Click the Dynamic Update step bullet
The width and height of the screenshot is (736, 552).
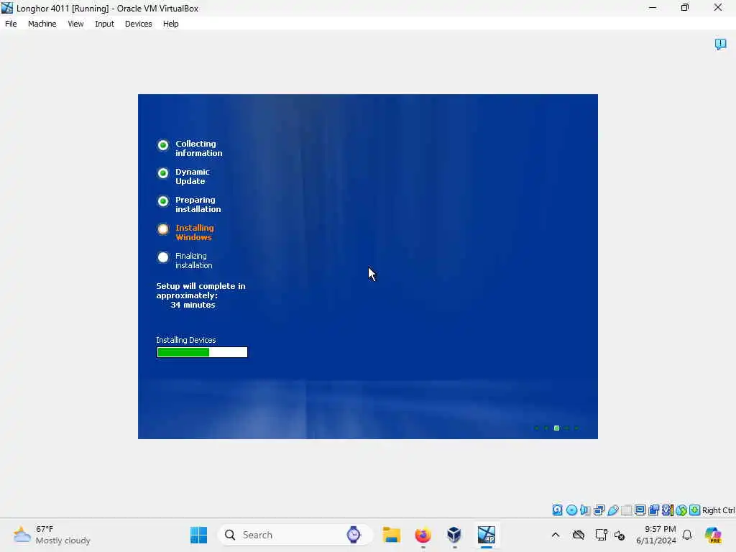163,173
